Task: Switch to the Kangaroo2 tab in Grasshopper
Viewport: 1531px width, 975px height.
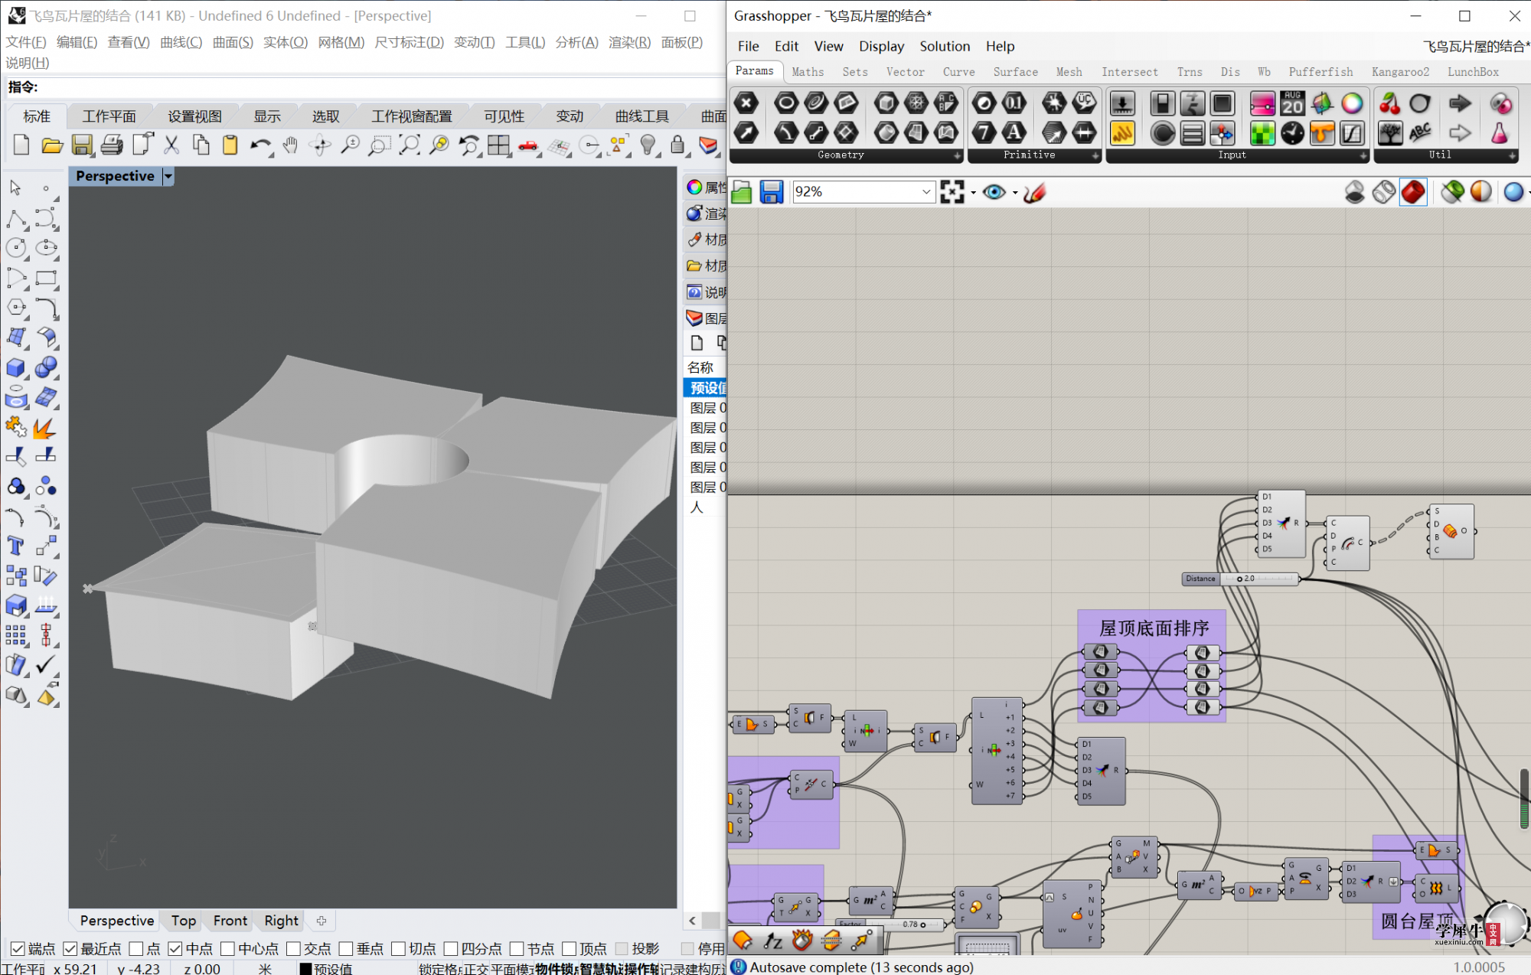Action: (x=1400, y=72)
